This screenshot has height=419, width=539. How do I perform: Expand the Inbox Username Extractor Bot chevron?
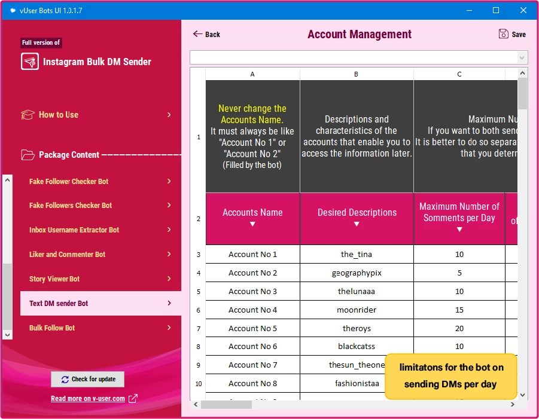169,230
